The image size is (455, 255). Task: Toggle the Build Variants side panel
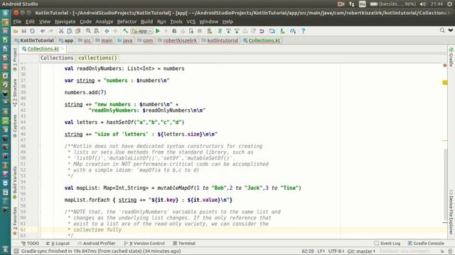[15, 183]
